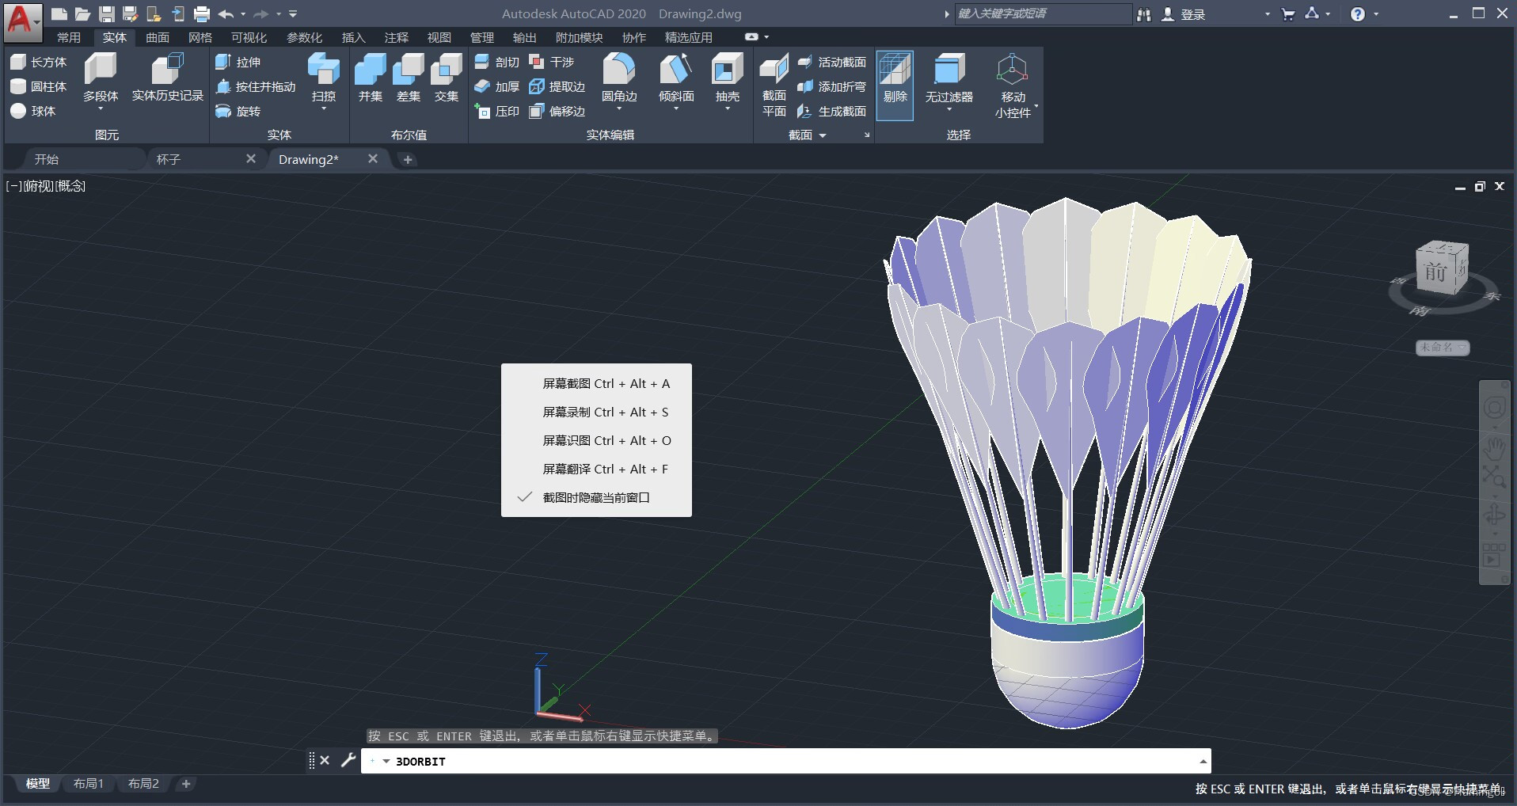Click the Save icon in quick access

pyautogui.click(x=106, y=13)
